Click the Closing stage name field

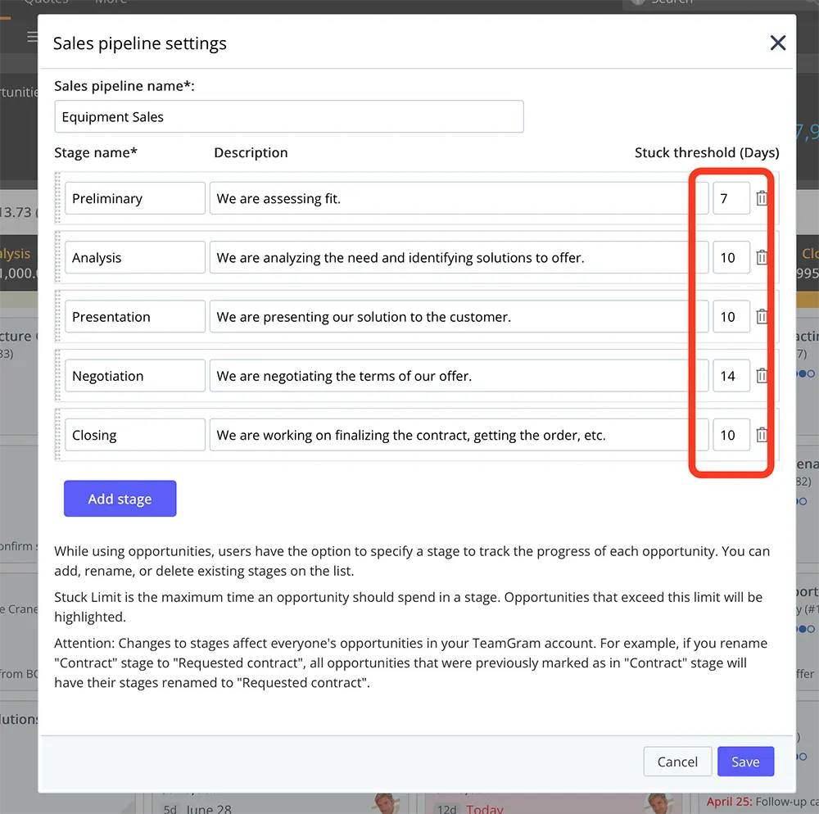[134, 435]
